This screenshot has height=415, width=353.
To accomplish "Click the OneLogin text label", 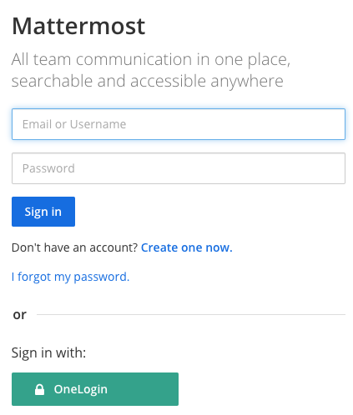I will pos(81,389).
